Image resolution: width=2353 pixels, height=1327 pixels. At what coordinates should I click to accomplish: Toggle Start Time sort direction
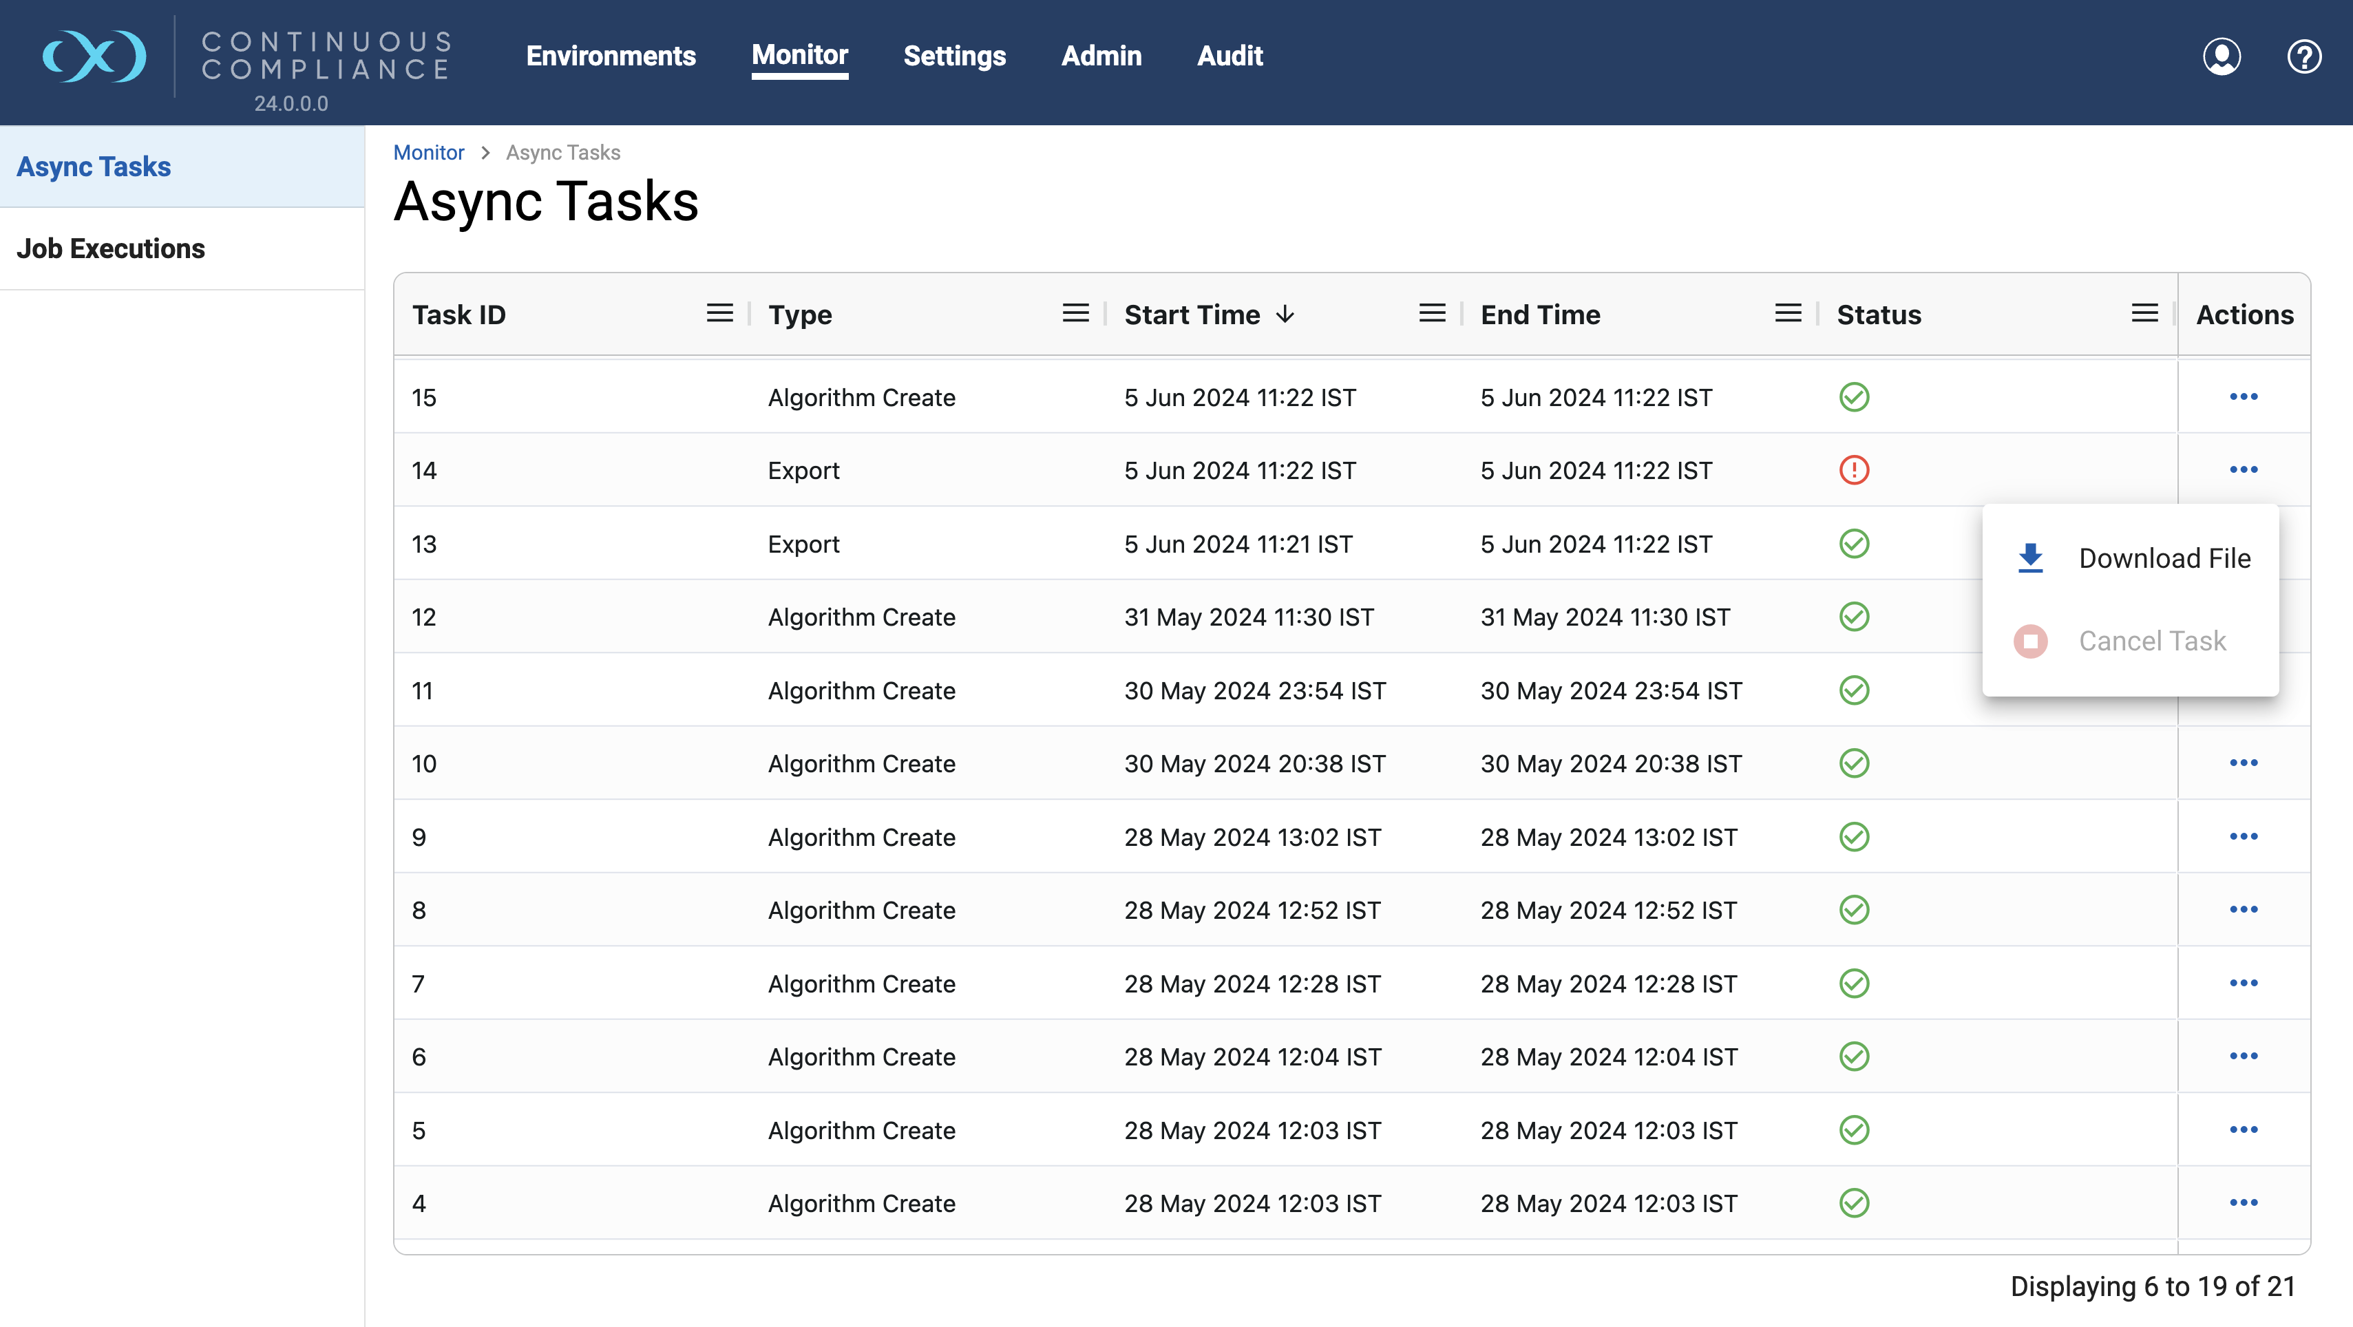click(x=1285, y=314)
